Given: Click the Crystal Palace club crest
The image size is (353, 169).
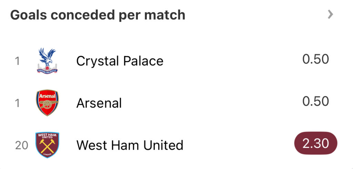Looking at the screenshot, I should [x=48, y=61].
